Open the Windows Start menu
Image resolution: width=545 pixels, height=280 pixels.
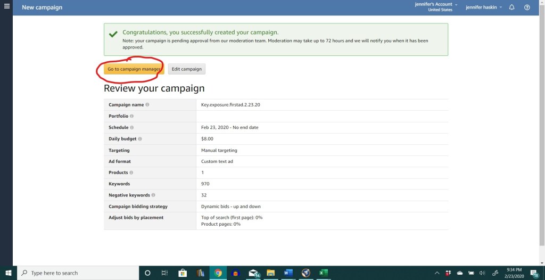click(x=9, y=273)
